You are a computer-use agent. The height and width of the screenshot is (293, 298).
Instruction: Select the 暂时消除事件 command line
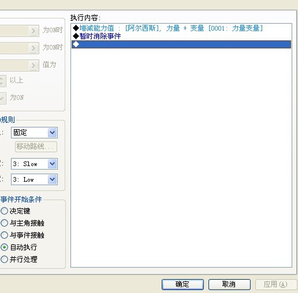[x=181, y=36]
